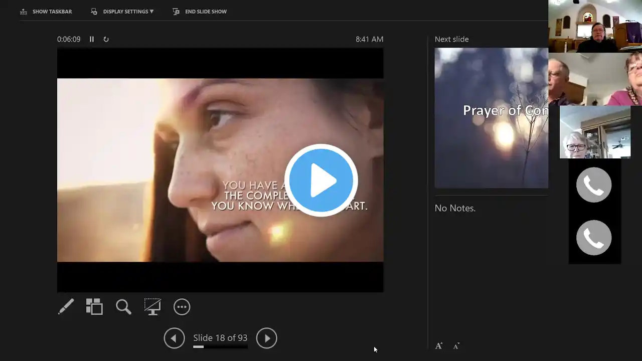The width and height of the screenshot is (642, 361).
Task: Click the second phone call participant icon
Action: pos(594,238)
